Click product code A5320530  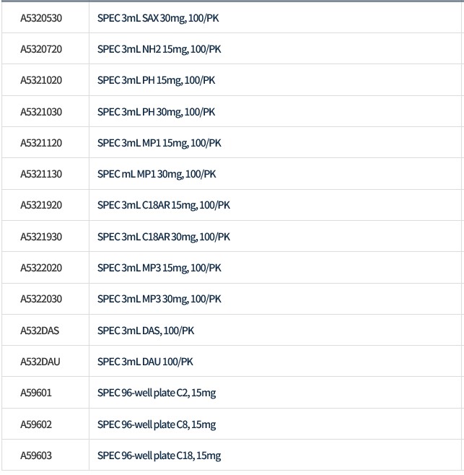41,17
